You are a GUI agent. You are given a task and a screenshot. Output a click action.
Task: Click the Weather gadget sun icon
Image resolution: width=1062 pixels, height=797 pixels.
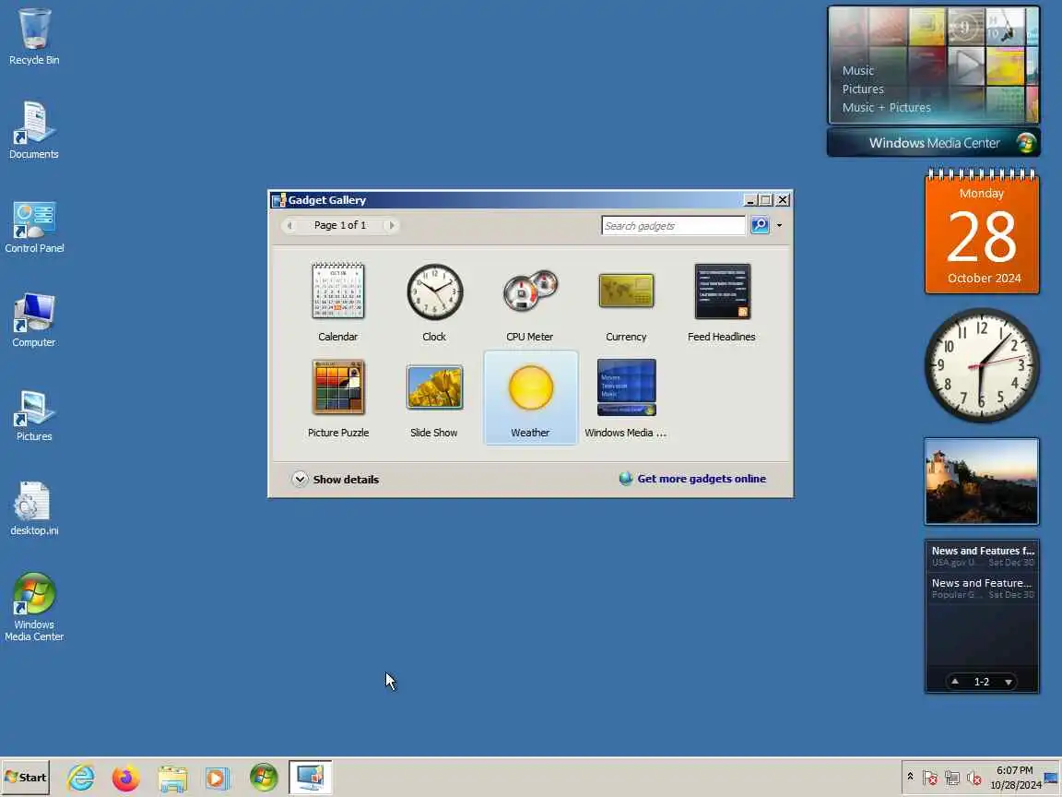[530, 387]
